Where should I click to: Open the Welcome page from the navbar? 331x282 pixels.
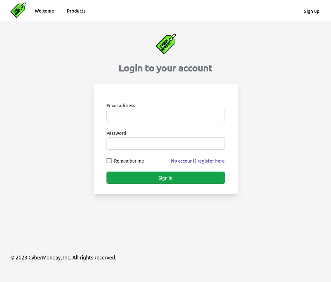[x=44, y=11]
